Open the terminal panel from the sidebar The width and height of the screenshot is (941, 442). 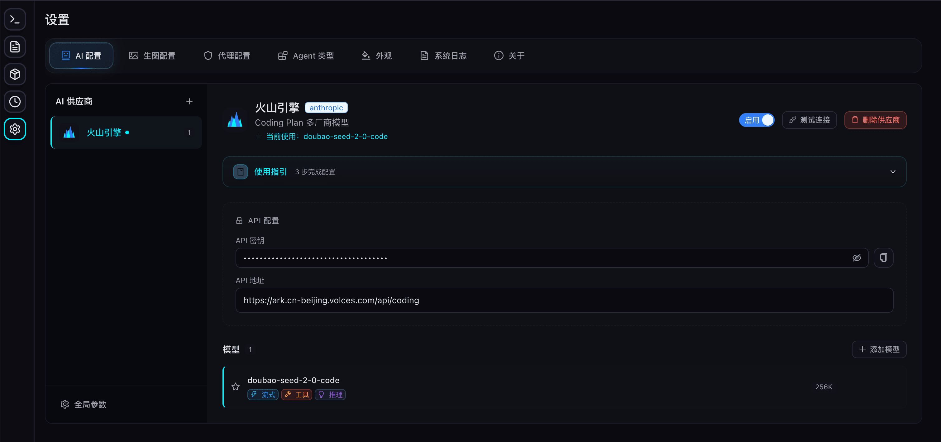point(15,19)
